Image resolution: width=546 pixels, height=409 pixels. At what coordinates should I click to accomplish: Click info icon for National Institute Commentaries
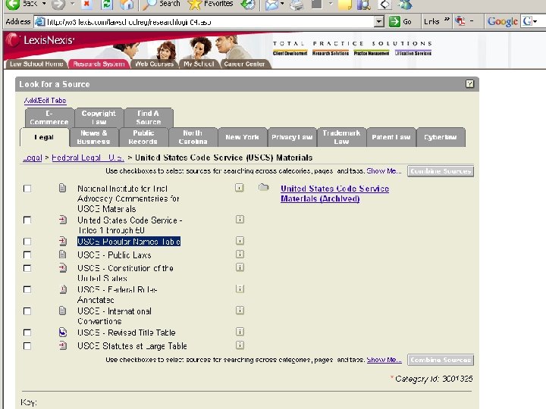tap(239, 188)
